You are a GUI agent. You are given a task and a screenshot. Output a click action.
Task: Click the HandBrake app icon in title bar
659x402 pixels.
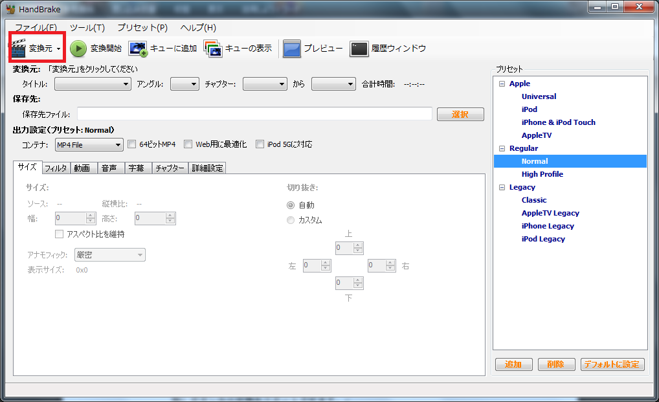(x=10, y=9)
